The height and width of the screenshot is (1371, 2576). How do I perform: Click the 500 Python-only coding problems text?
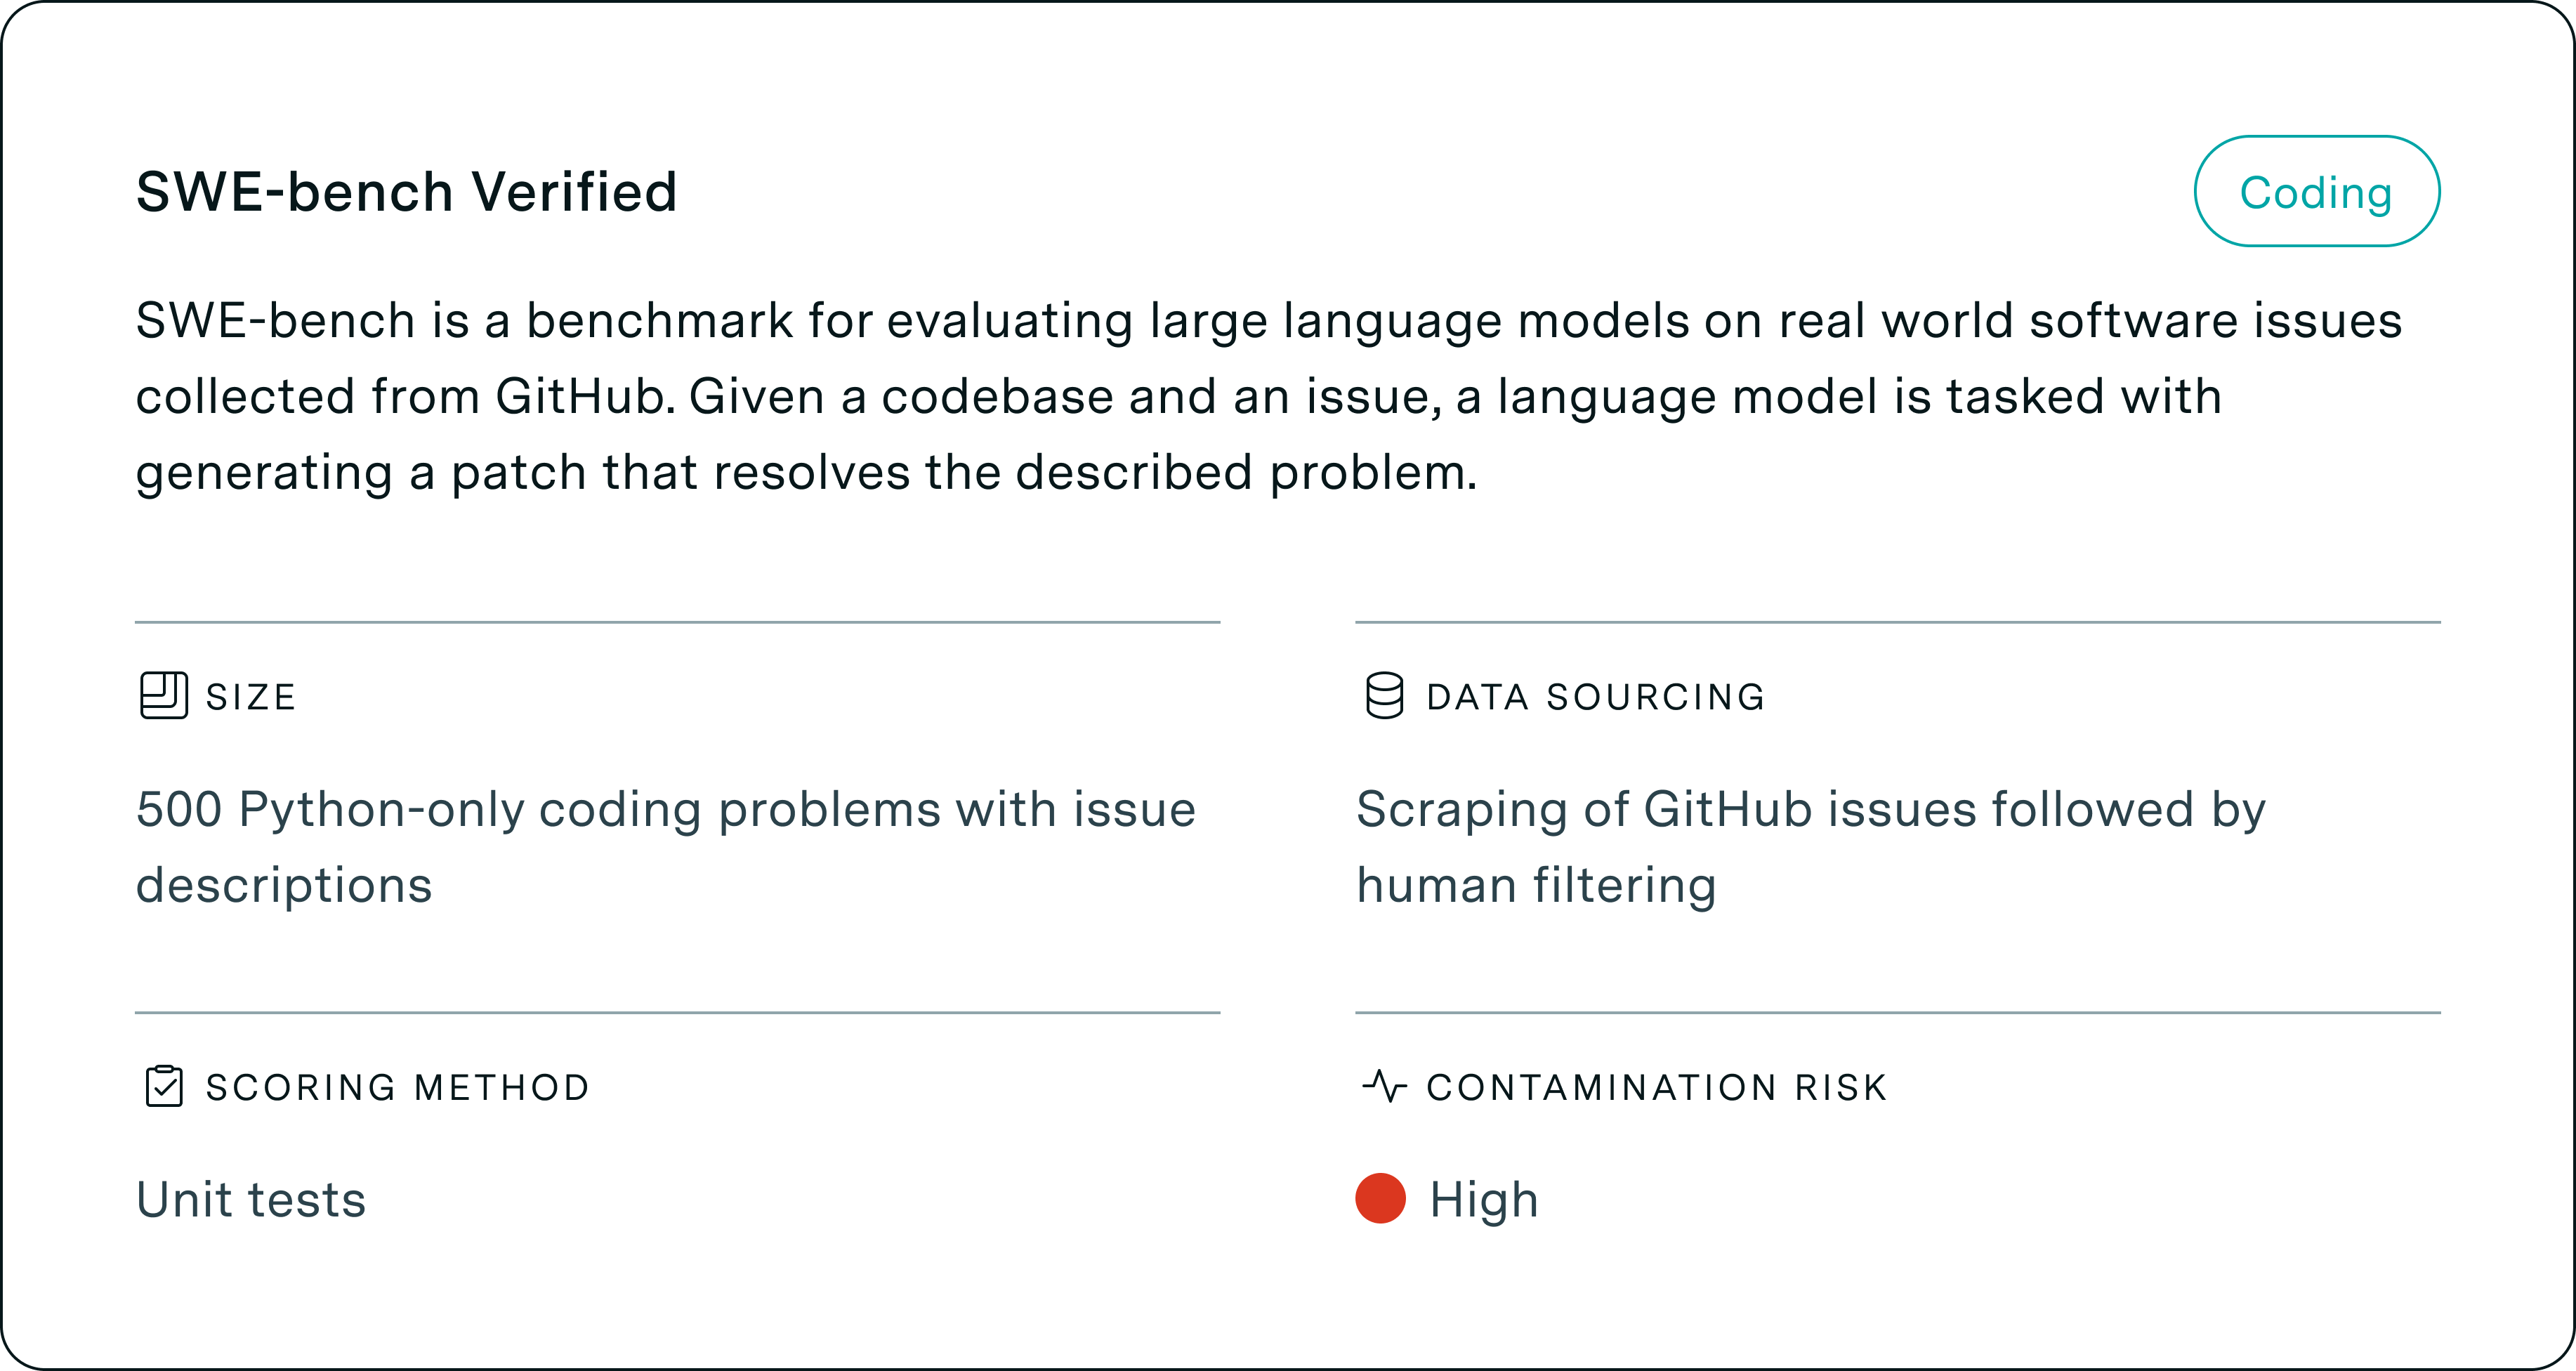pyautogui.click(x=665, y=809)
